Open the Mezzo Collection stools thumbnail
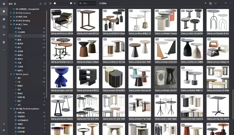 (88, 49)
